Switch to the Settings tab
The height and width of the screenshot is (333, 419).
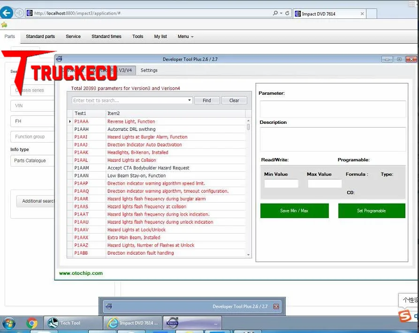[149, 70]
